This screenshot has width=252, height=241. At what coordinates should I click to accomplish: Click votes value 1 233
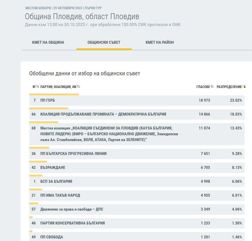[x=205, y=223]
